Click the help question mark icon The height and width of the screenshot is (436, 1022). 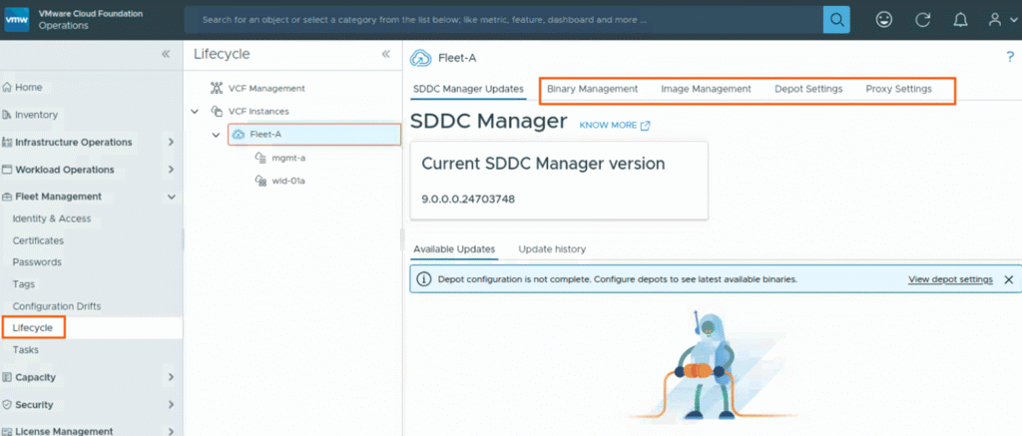[1009, 57]
